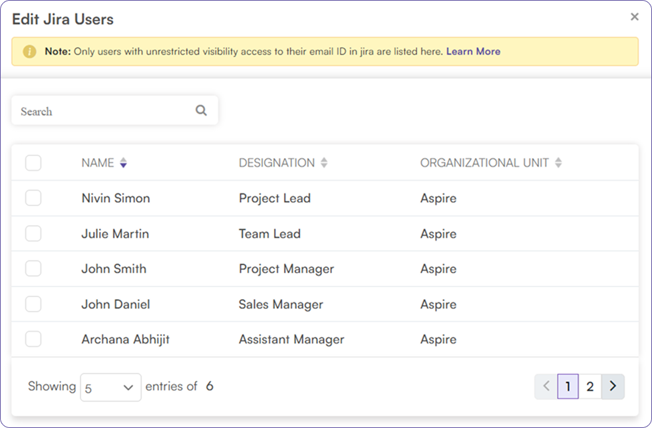Screen dimensions: 652x428
Task: Go to next page arrow
Action: coord(613,386)
